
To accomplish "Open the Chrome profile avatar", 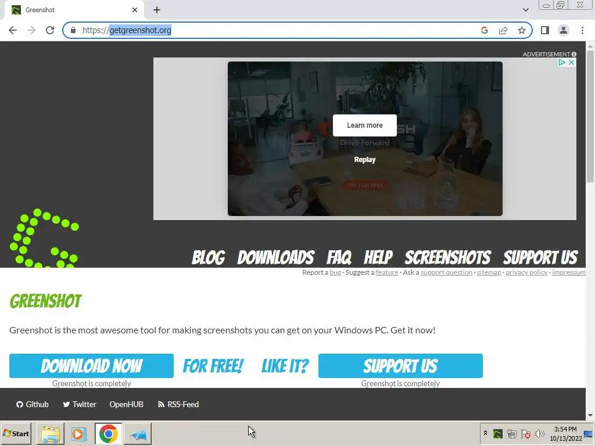I will pos(564,30).
